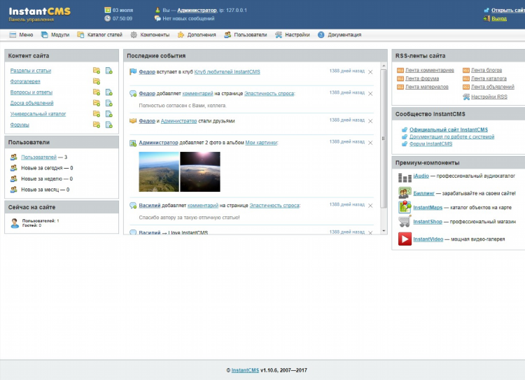Screen dimensions: 525x380
Task: Add item icon in Доска объявлений row
Action: pyautogui.click(x=108, y=103)
